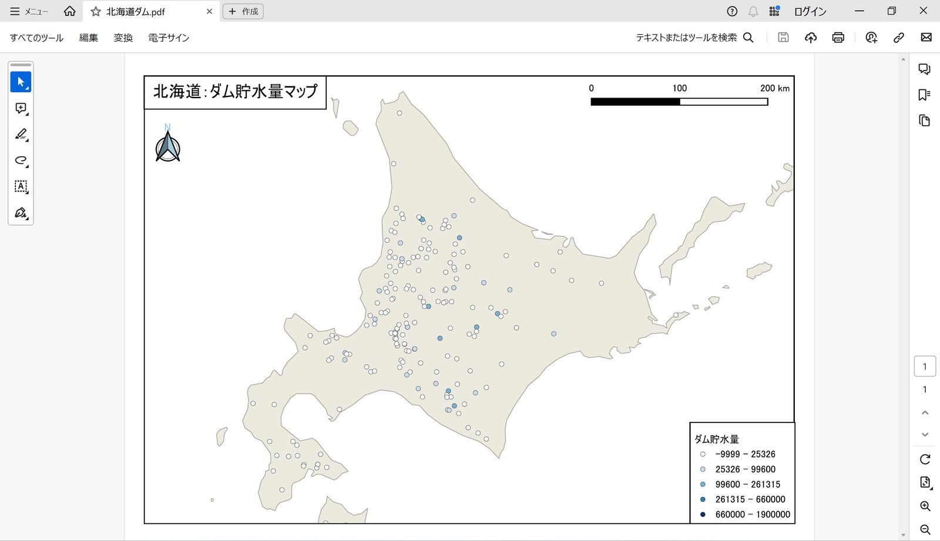
Task: Click the north arrow compass on map
Action: (167, 144)
